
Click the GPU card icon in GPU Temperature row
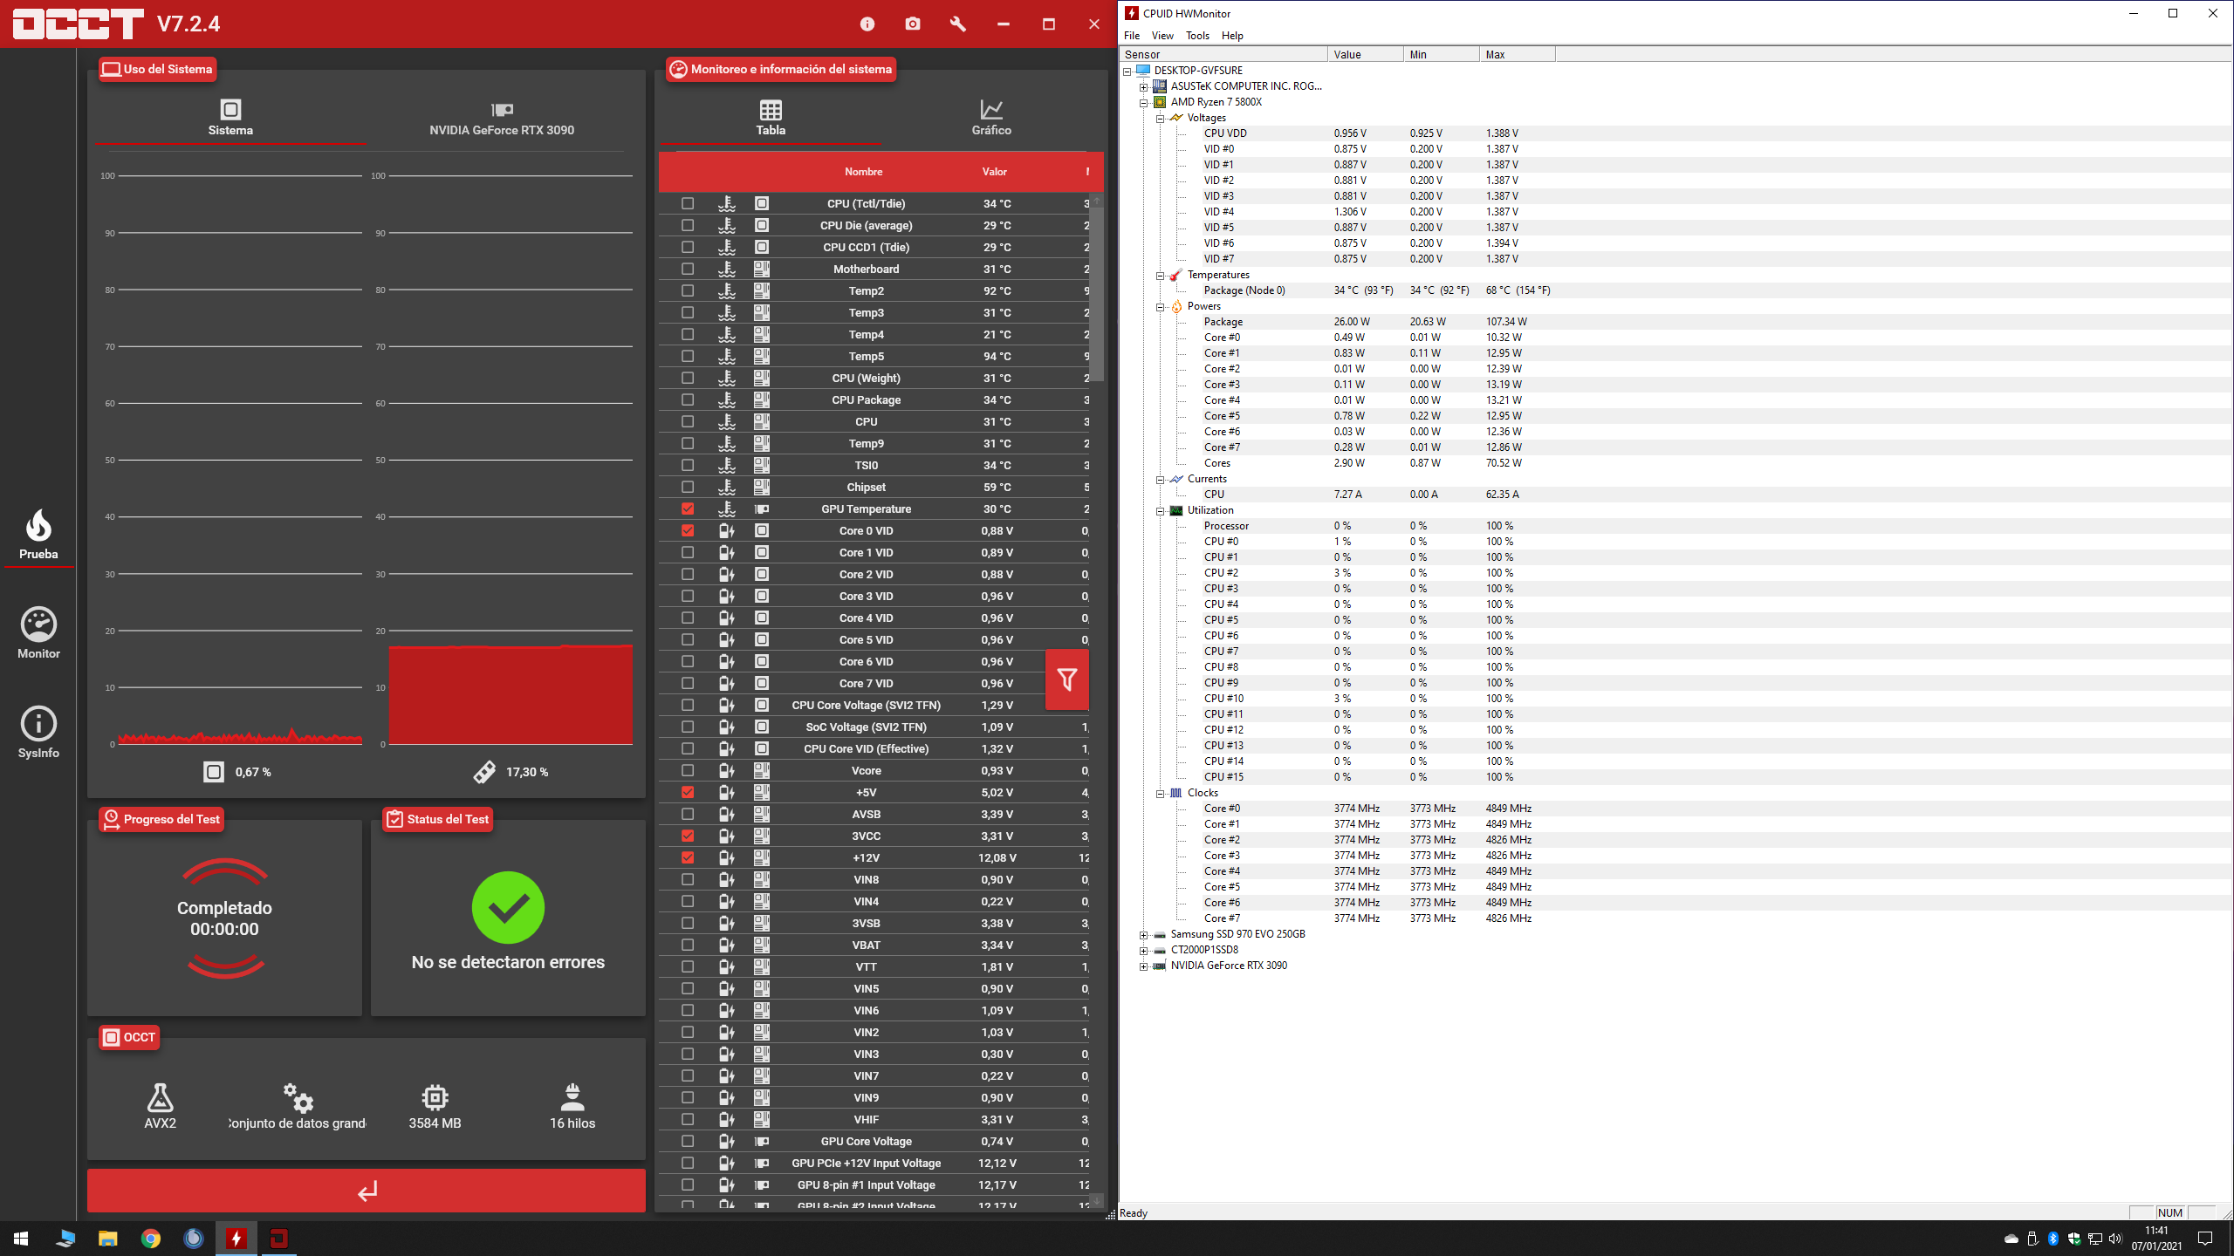762,509
